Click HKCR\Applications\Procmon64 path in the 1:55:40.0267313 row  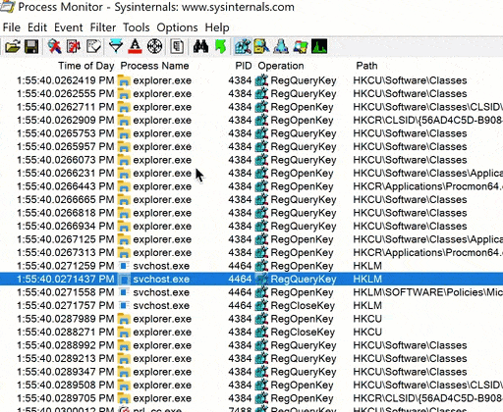coord(427,253)
